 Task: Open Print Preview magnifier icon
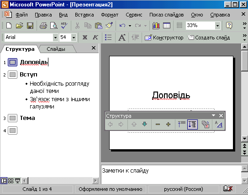click(54, 25)
